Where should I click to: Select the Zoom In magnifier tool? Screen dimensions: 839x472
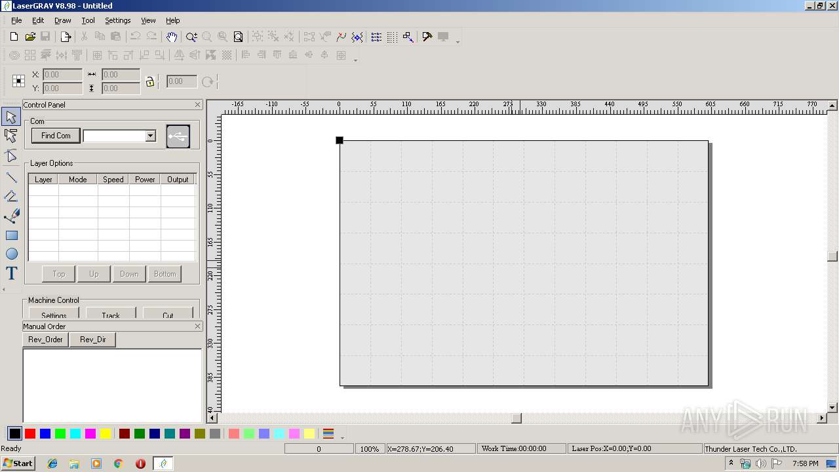[x=191, y=37]
